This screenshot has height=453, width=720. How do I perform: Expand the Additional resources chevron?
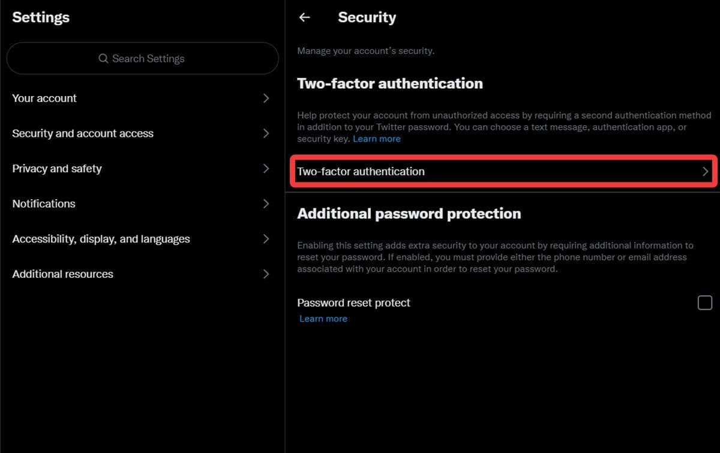[266, 274]
